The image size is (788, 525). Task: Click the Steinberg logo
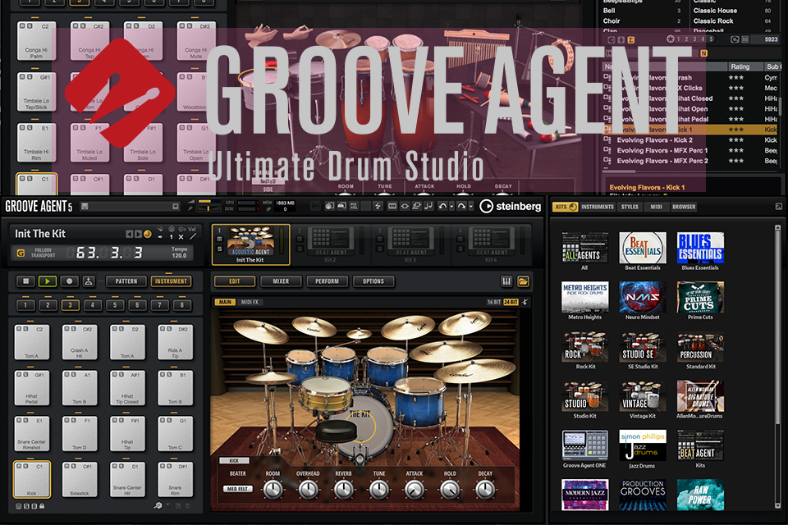pos(511,207)
